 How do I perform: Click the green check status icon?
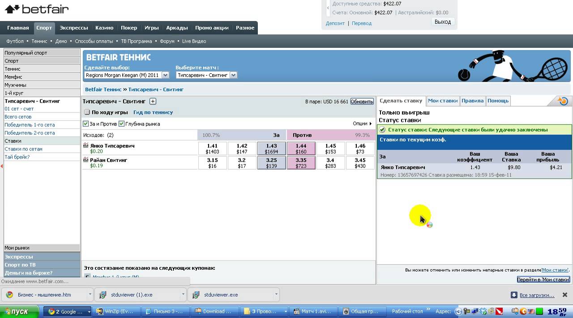382,130
